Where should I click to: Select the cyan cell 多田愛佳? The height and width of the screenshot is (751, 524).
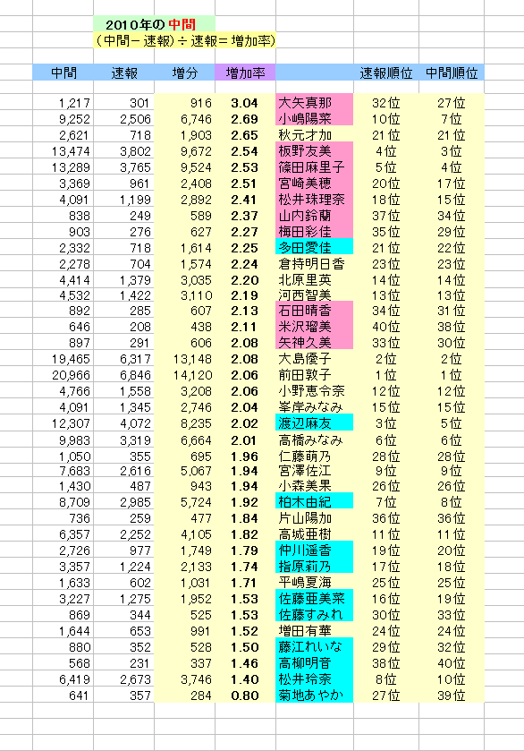pos(315,247)
